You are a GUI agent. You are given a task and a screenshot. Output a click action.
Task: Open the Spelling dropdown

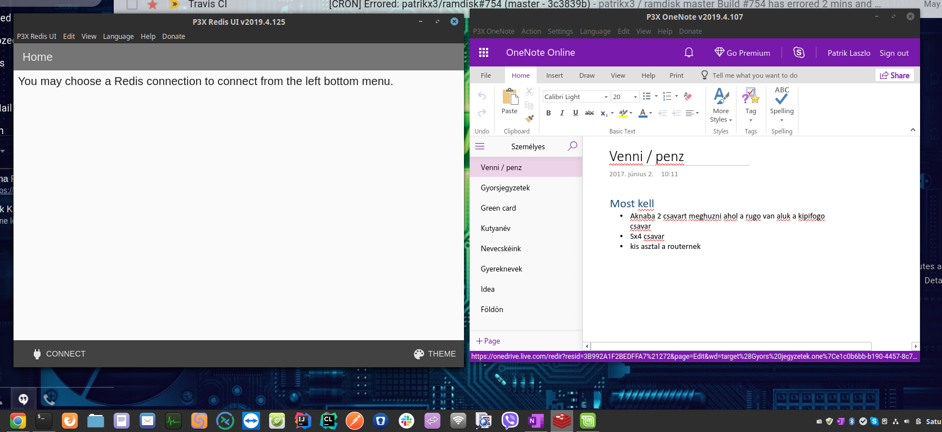pos(782,105)
